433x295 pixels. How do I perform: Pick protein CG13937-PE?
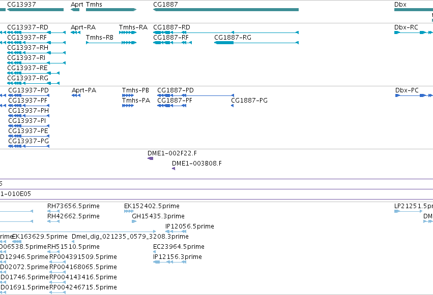(x=28, y=131)
